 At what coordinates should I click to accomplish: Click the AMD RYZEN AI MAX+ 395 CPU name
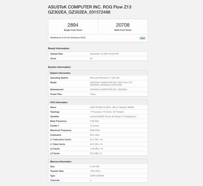[x=112, y=107]
